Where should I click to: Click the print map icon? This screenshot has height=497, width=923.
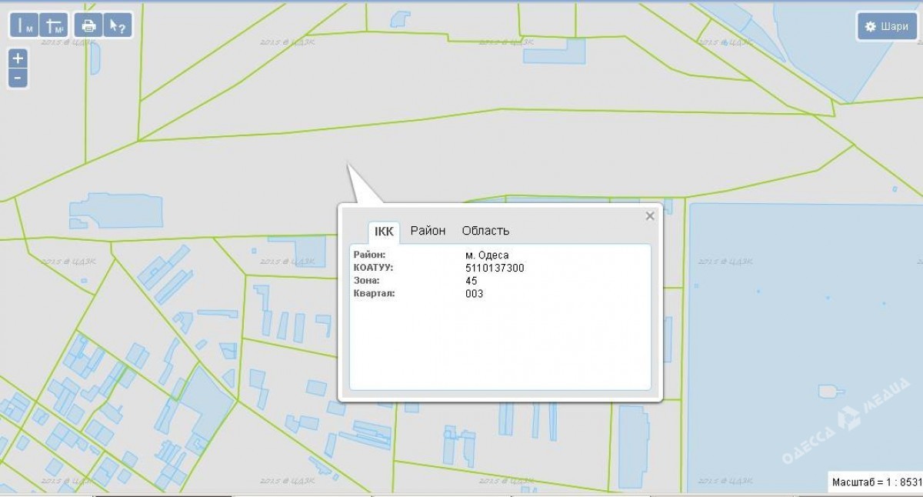point(88,25)
